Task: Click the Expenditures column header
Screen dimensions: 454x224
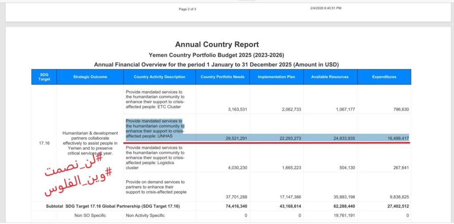Action: [x=384, y=77]
